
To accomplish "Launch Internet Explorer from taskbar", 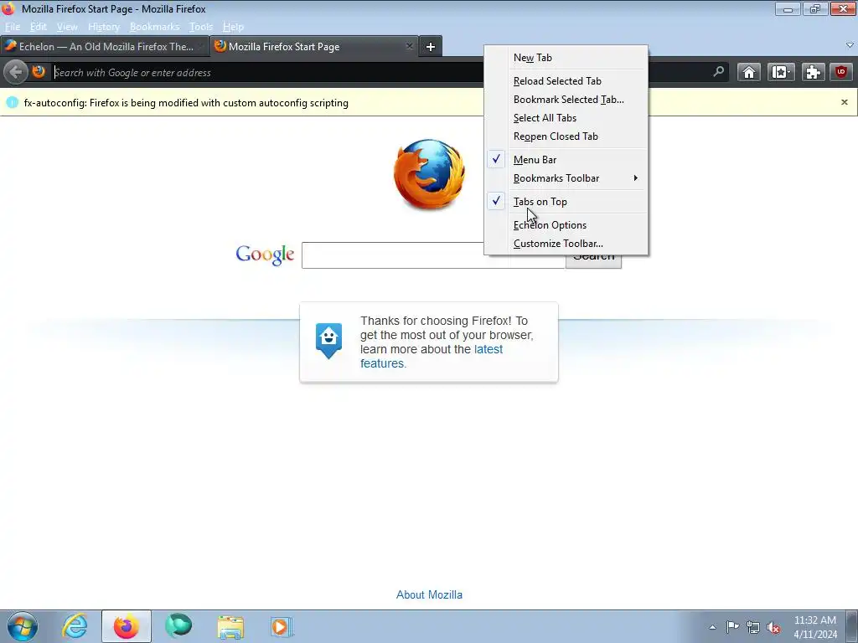I will click(75, 626).
